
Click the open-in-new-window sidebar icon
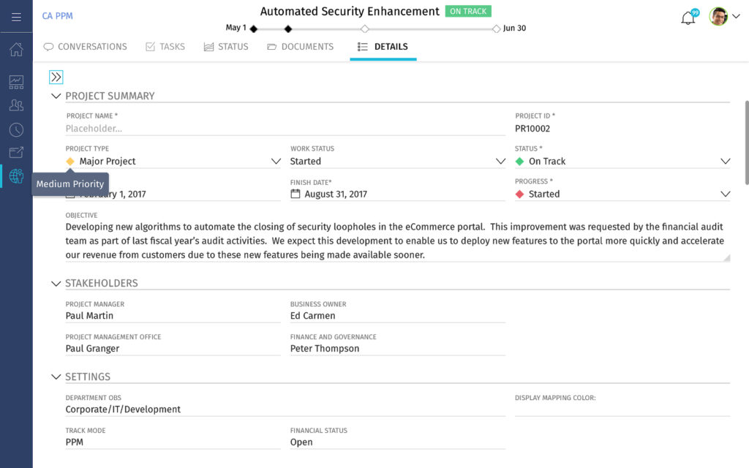click(x=16, y=153)
